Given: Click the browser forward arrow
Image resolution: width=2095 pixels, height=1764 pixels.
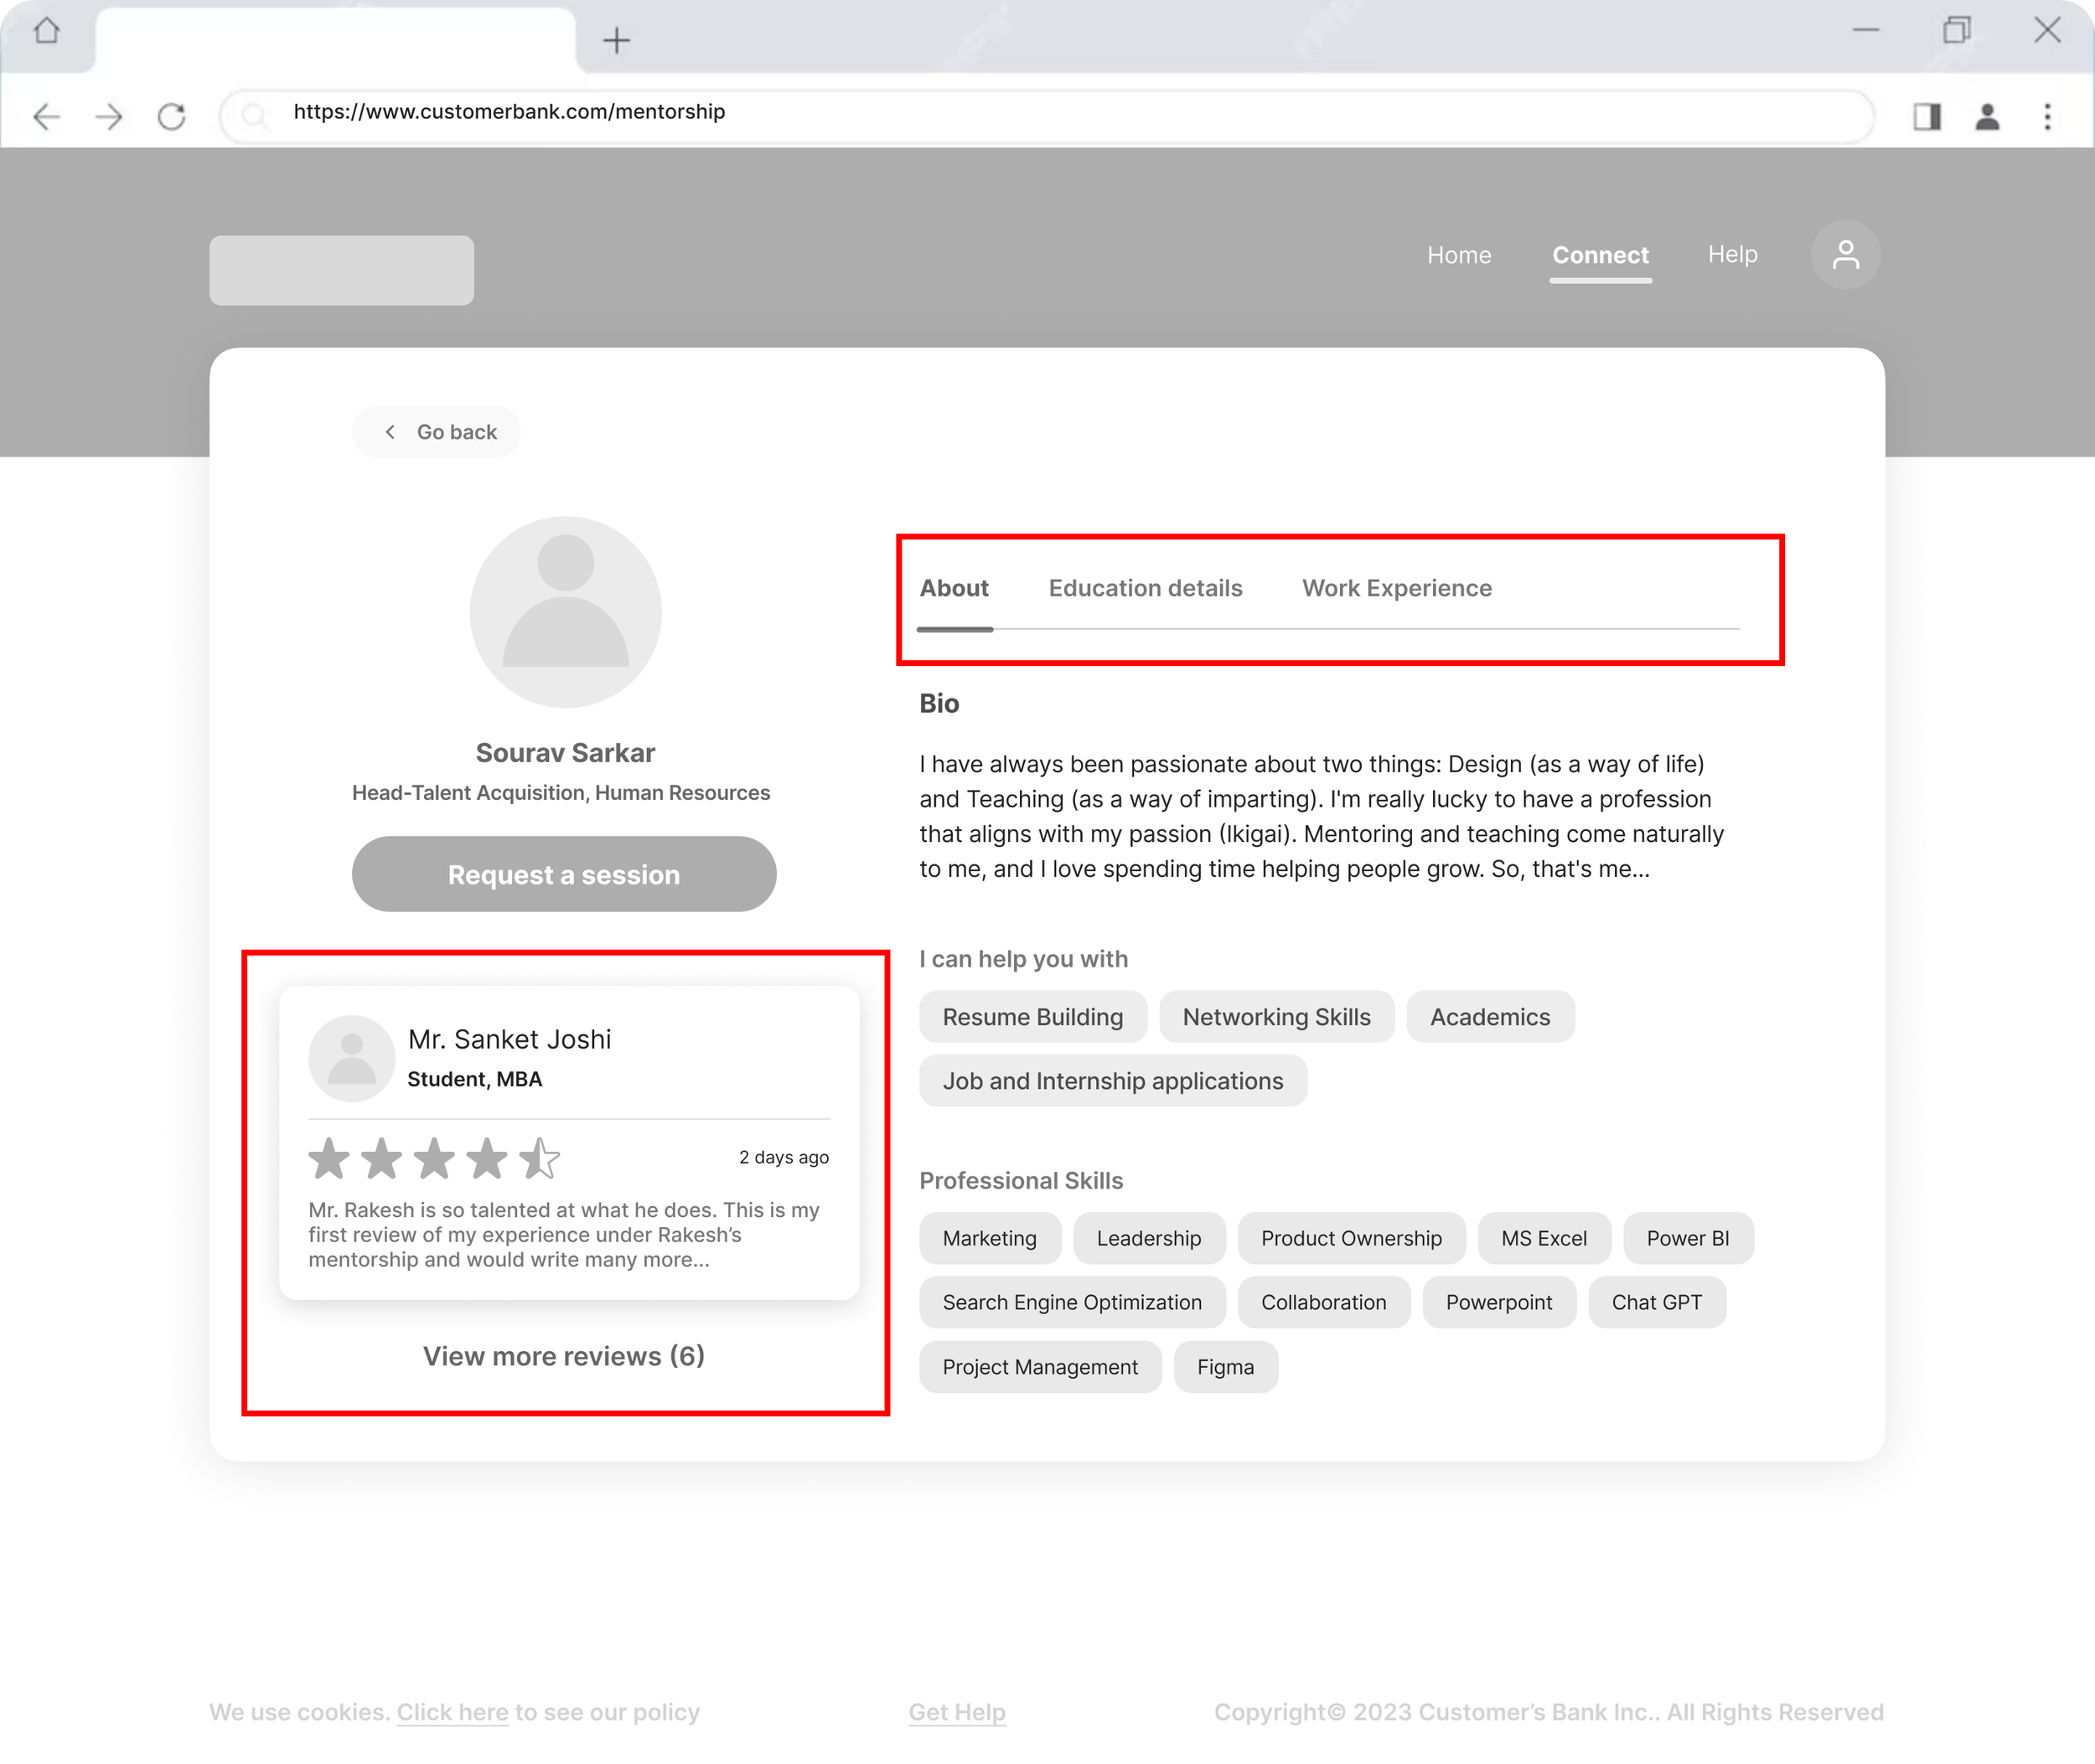Looking at the screenshot, I should click(109, 117).
